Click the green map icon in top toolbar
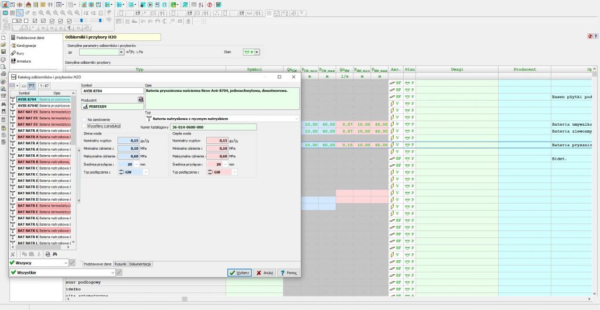The height and width of the screenshot is (310, 600). coord(173,5)
